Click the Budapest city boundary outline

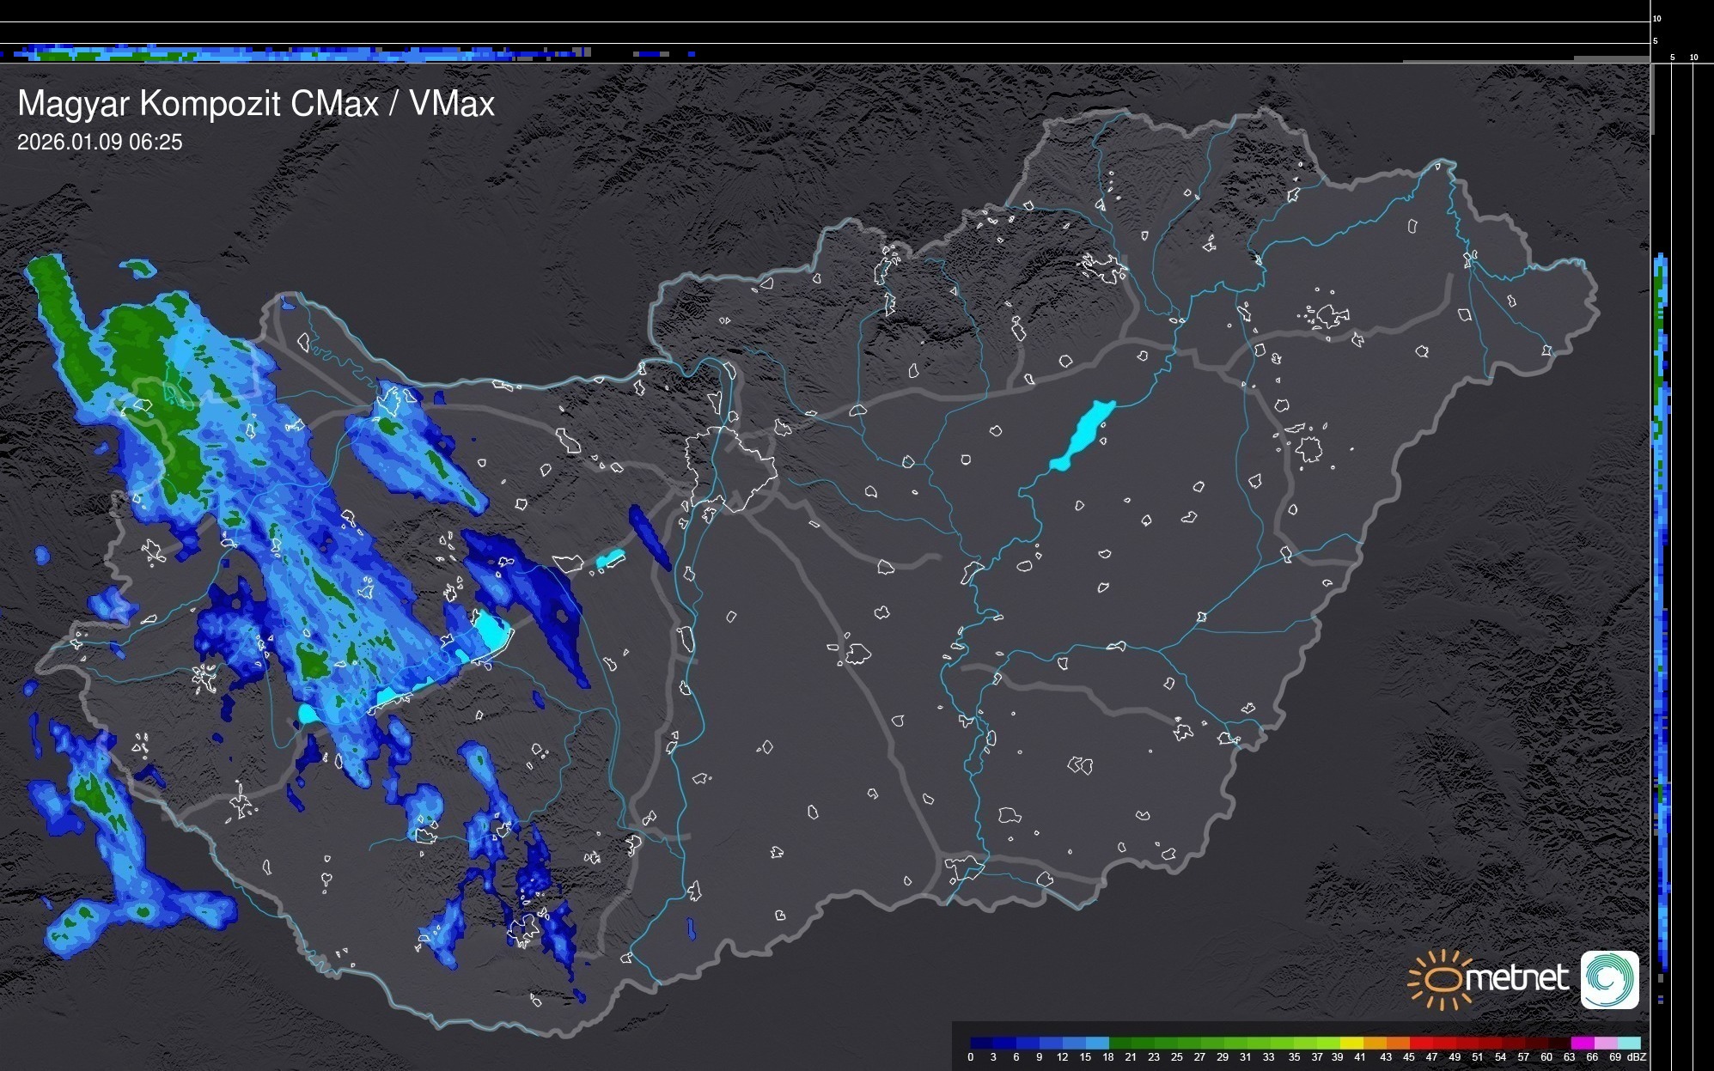coord(732,468)
